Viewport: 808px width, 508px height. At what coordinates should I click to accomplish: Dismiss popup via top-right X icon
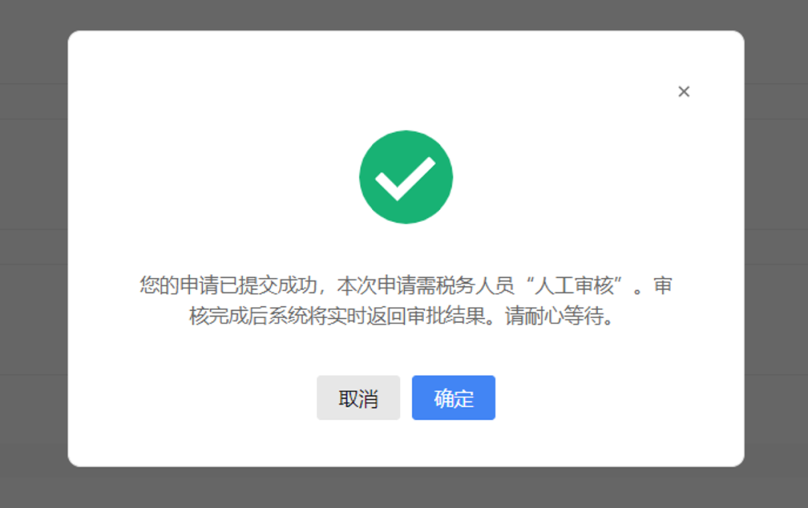coord(684,92)
